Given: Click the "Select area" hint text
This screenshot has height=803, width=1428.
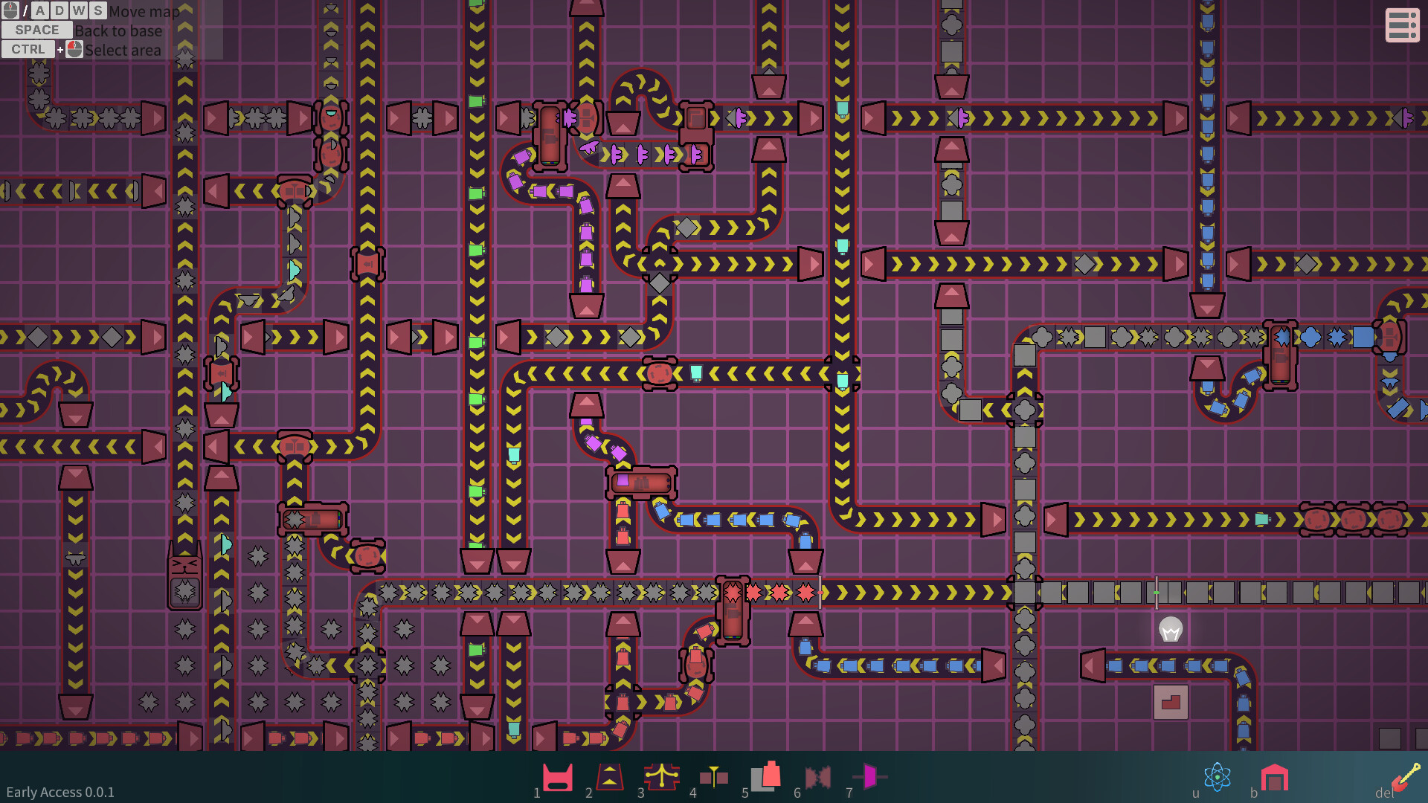Looking at the screenshot, I should pos(123,50).
